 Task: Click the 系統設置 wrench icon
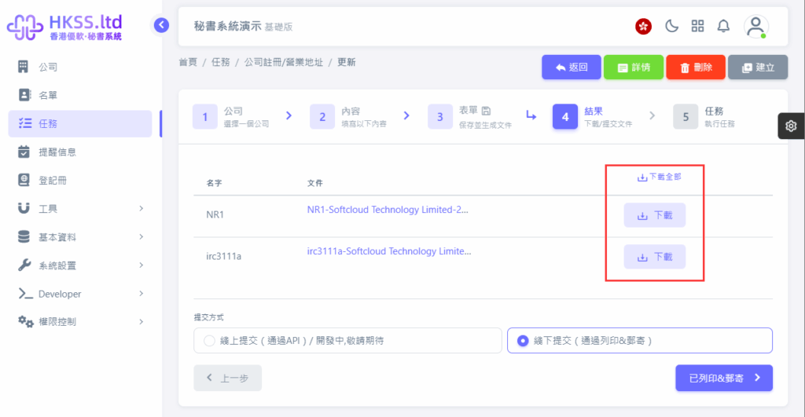pos(24,265)
